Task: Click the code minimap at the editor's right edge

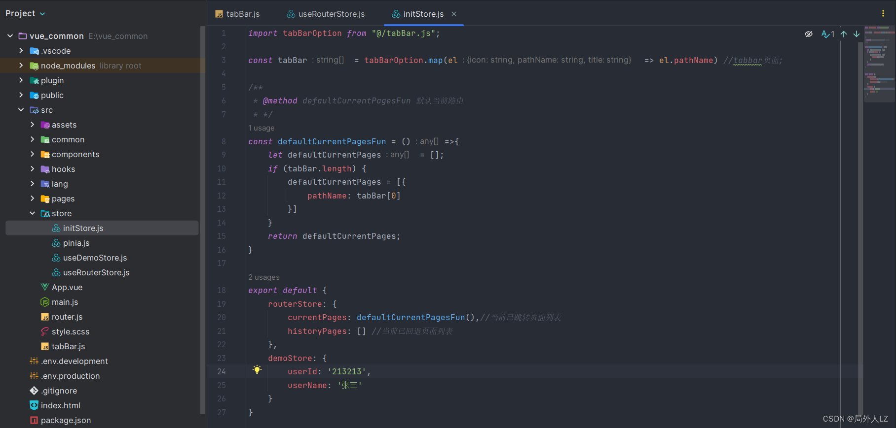Action: 879,64
